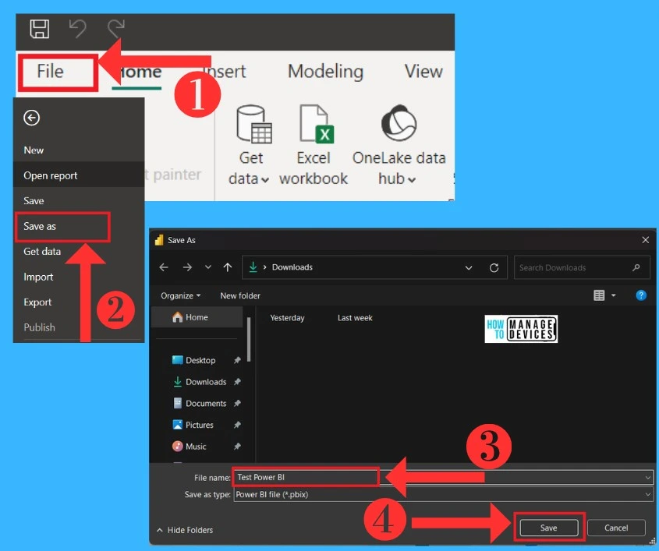Click the Power BI icon in Save As title

coord(159,240)
